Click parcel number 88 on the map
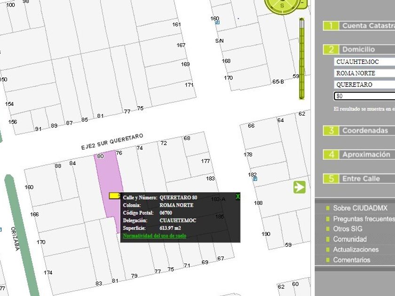The image size is (395, 296). pos(58,166)
